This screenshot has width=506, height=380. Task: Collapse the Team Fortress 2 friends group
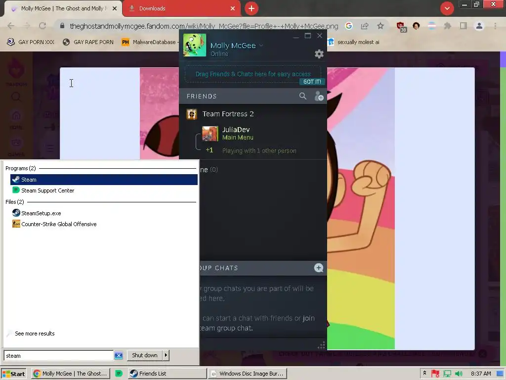(x=228, y=114)
